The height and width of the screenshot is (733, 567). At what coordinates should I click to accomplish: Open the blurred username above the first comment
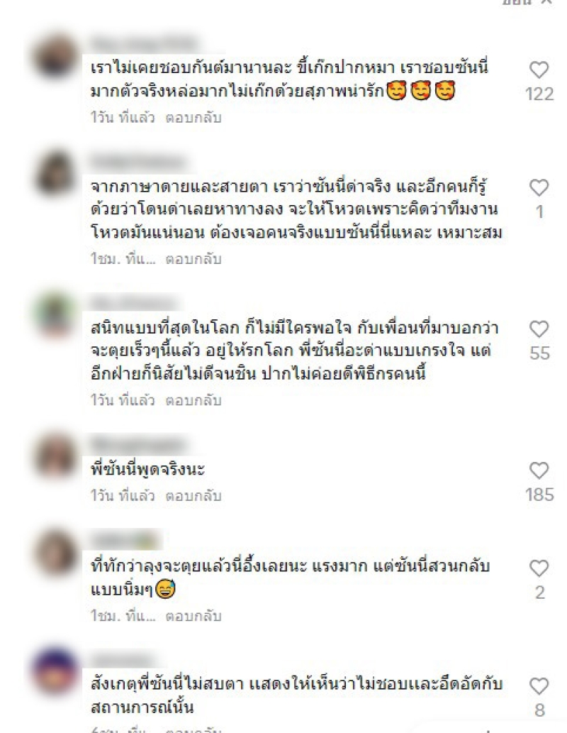coord(143,44)
